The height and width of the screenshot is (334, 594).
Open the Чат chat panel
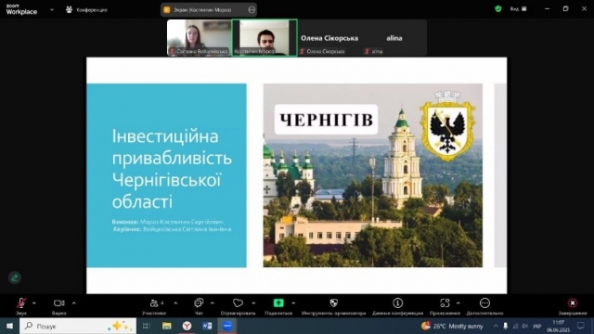click(199, 303)
